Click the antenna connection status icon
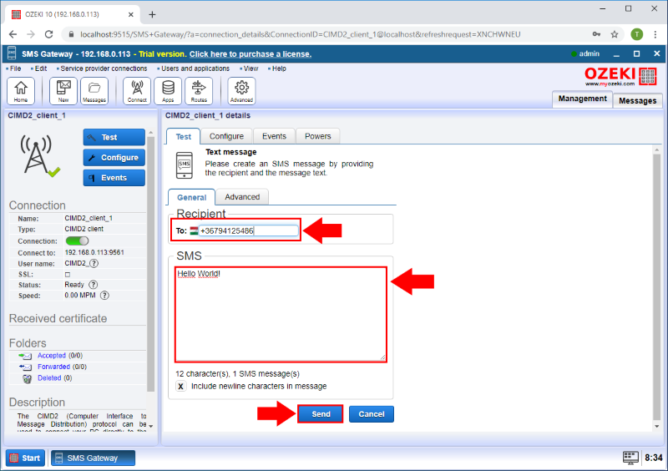This screenshot has width=668, height=471. (39, 156)
